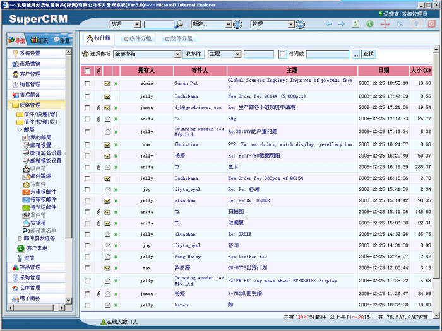Switch to the 发件分组 tab
The height and width of the screenshot is (331, 442).
click(179, 39)
